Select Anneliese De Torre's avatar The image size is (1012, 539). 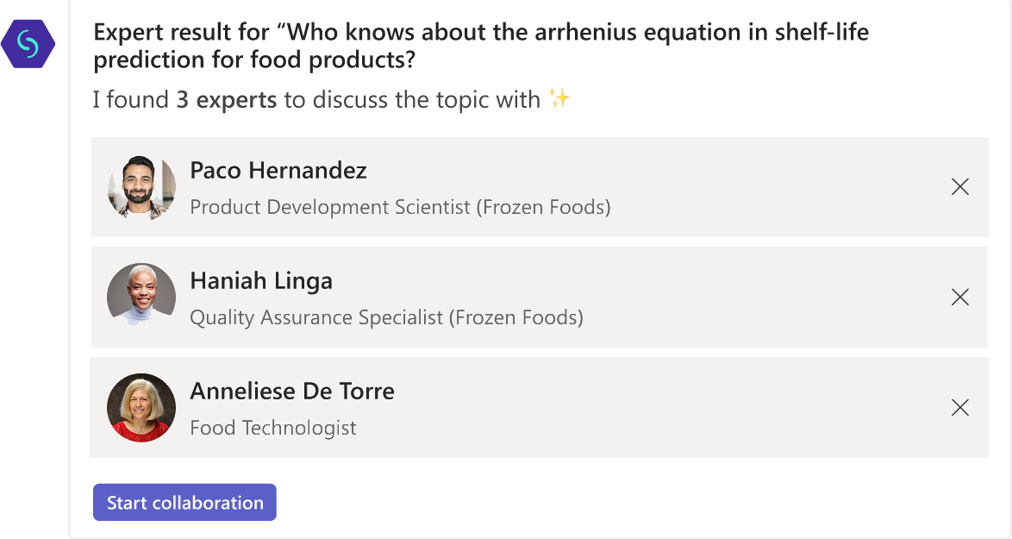[141, 408]
